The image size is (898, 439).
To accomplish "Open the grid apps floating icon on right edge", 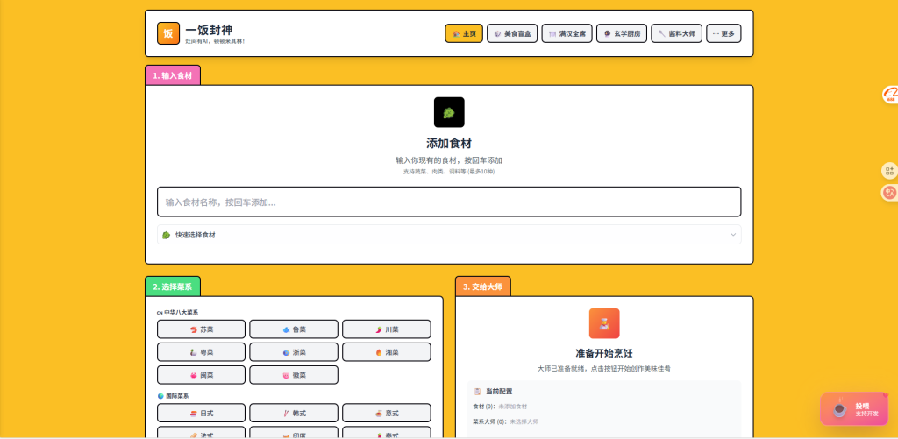I will (889, 171).
